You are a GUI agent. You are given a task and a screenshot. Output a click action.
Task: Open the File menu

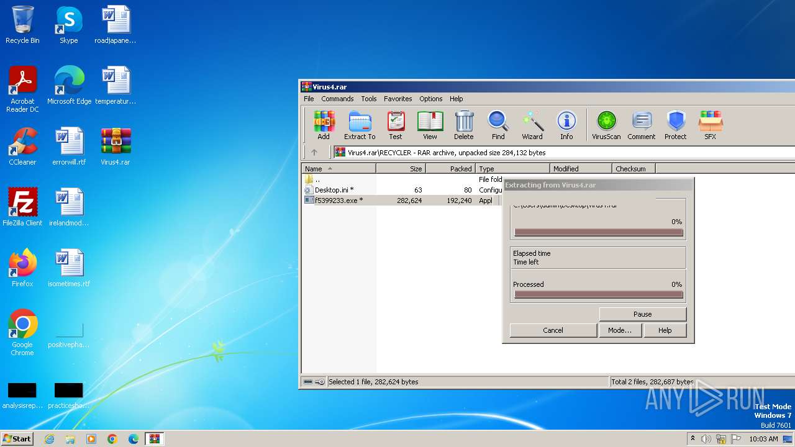[x=309, y=99]
